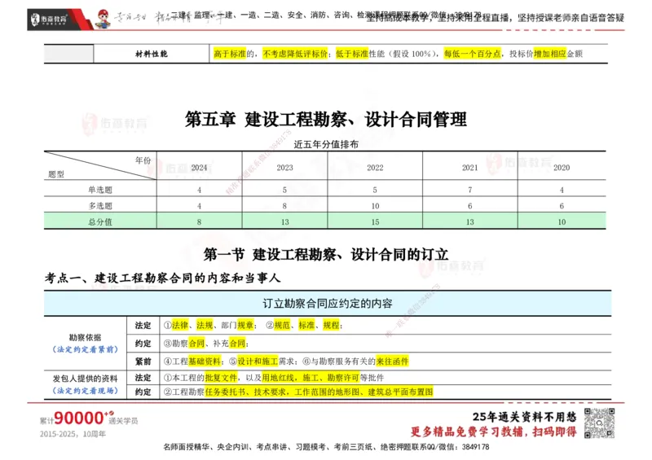Click the 2022 column header

(x=375, y=168)
